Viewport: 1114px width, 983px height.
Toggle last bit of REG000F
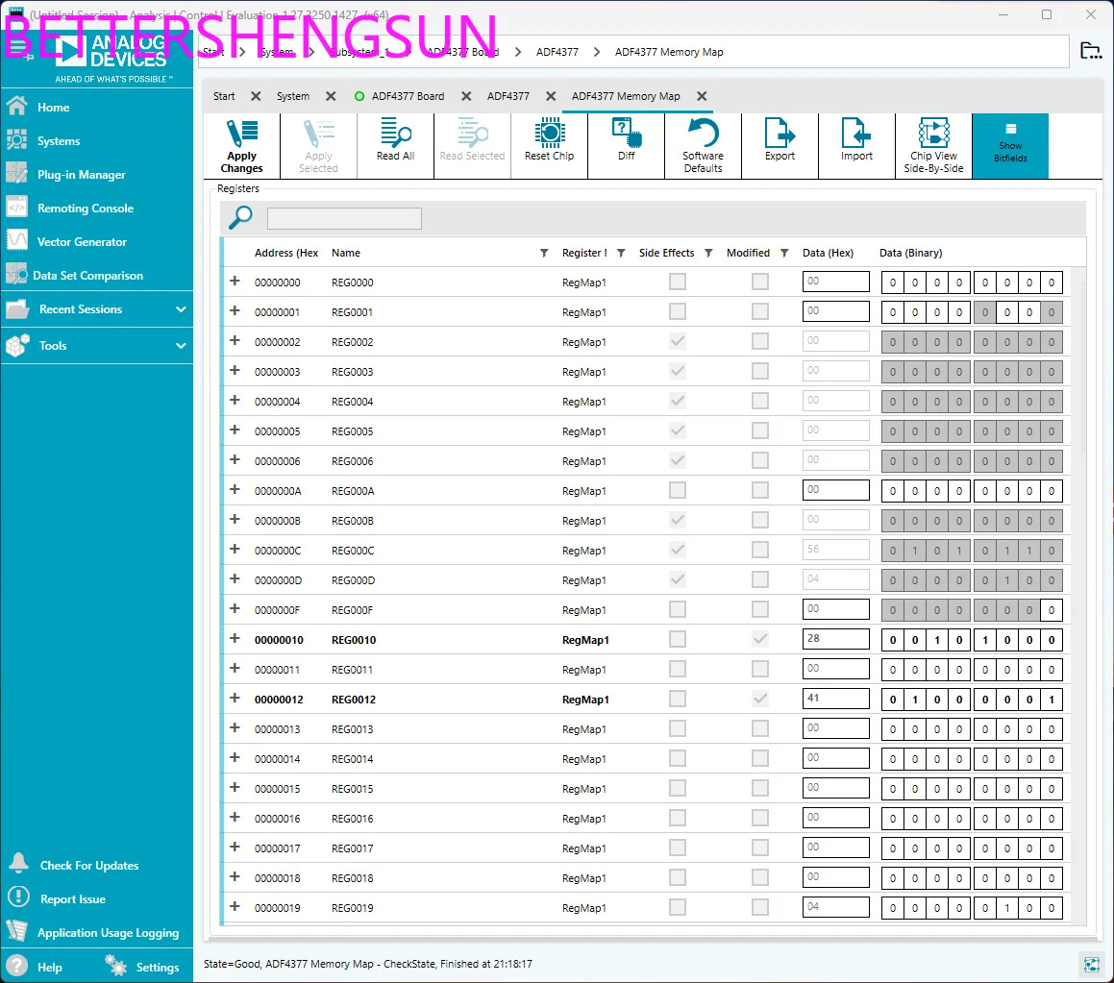click(1052, 610)
